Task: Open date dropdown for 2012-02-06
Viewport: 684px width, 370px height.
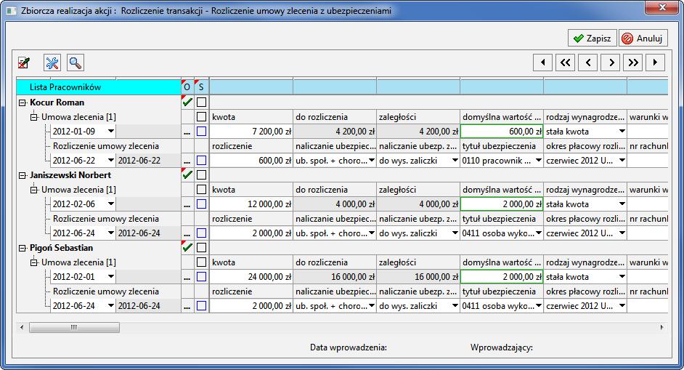Action: pos(111,204)
